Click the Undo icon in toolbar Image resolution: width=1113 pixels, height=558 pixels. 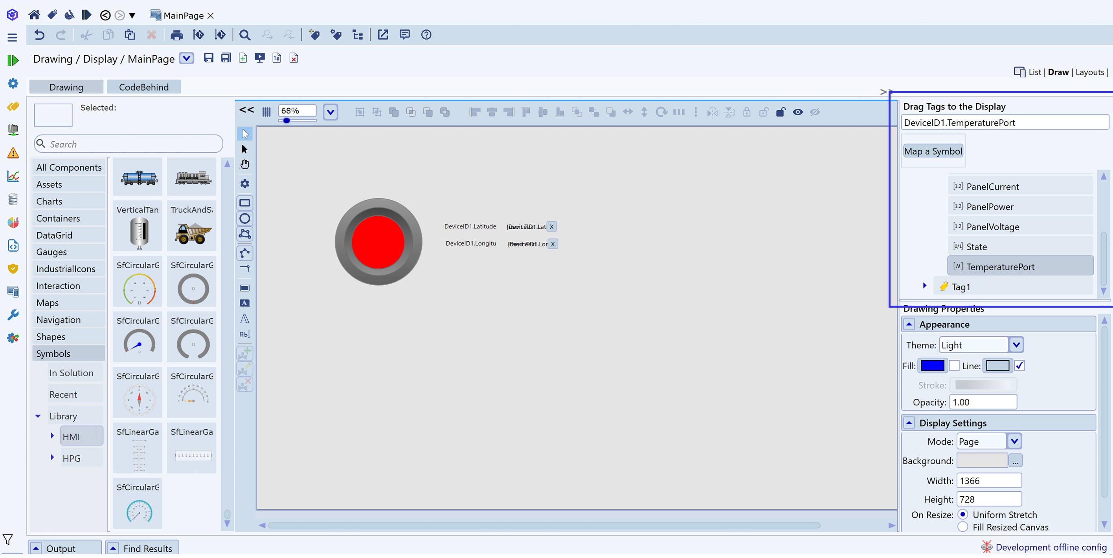[x=39, y=35]
